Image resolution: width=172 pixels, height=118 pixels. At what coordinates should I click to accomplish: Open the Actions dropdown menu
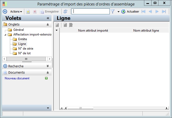[16, 11]
